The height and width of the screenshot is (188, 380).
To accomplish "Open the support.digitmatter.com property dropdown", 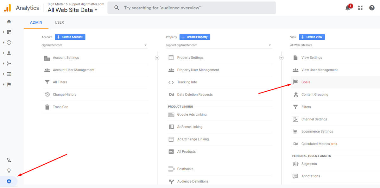I will pyautogui.click(x=219, y=45).
